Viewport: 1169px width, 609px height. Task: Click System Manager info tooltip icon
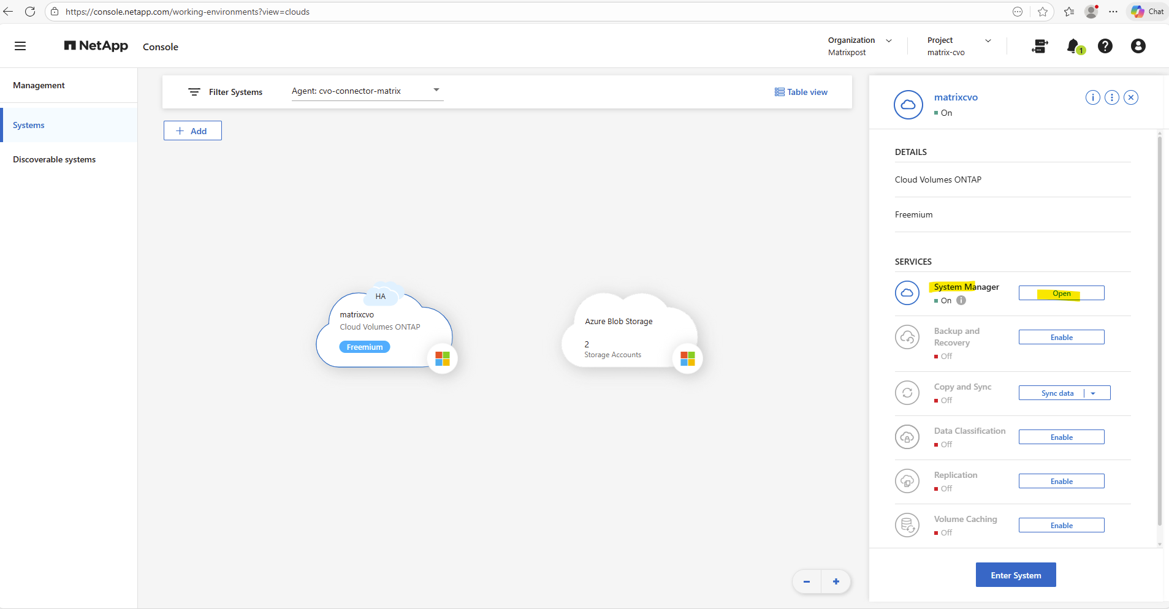[x=961, y=300]
